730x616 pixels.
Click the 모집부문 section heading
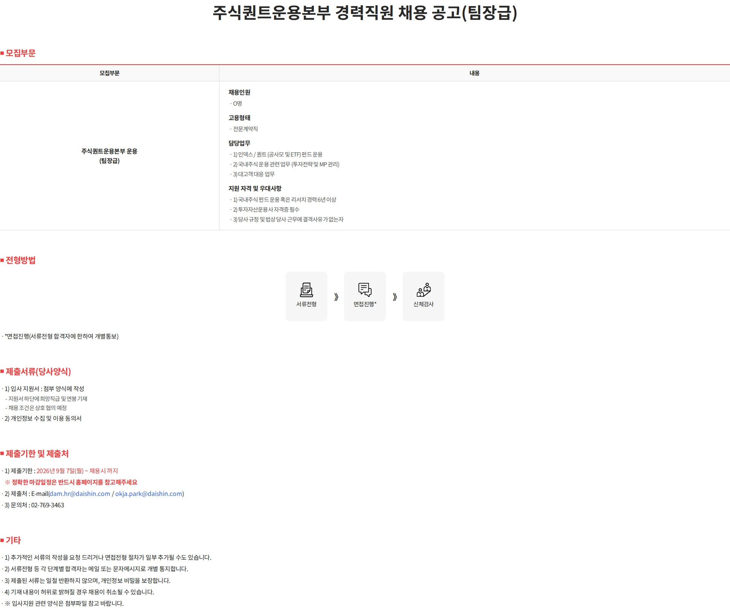point(21,53)
